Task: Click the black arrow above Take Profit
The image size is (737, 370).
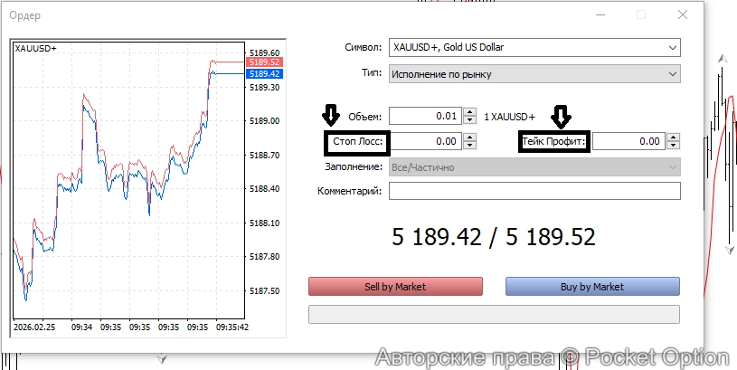Action: (562, 116)
